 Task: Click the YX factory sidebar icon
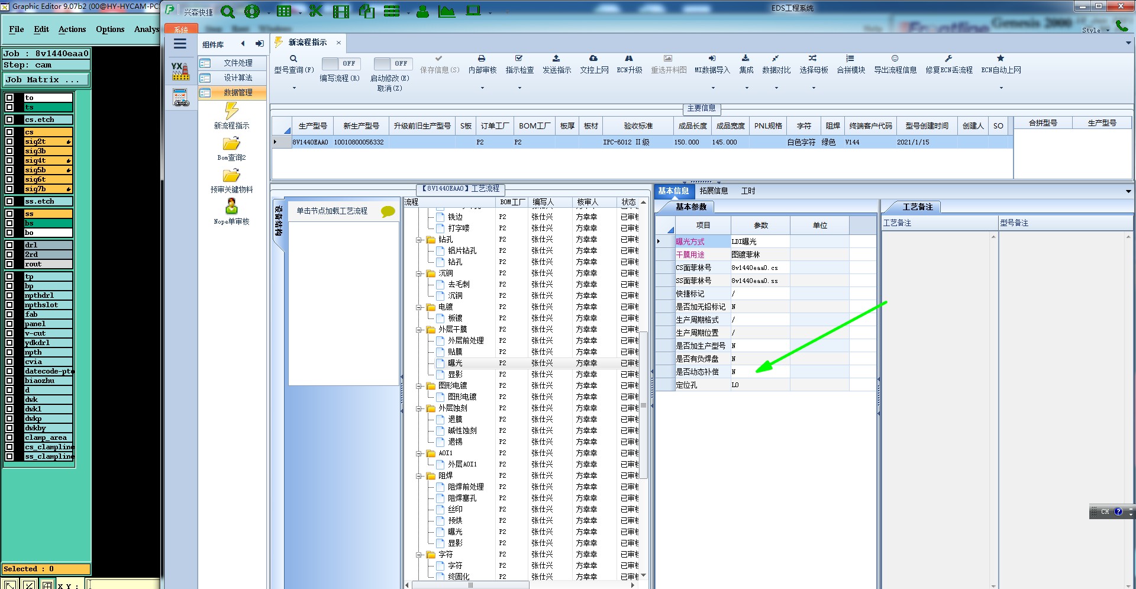pyautogui.click(x=180, y=71)
